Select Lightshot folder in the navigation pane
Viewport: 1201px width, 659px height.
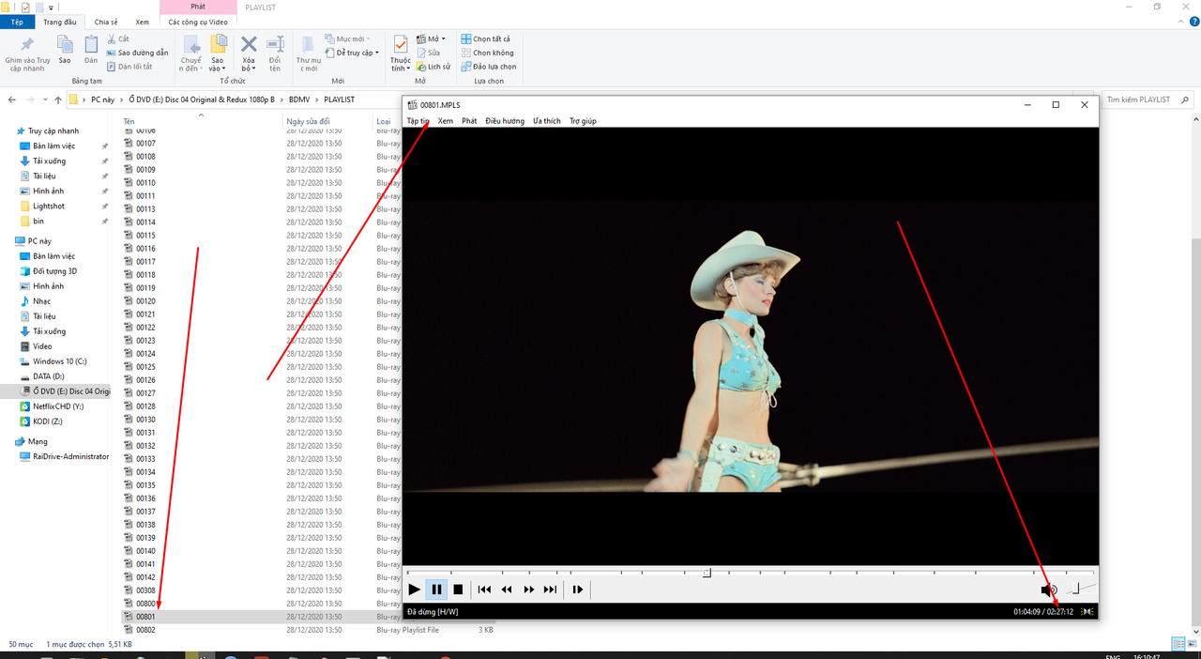(x=48, y=207)
